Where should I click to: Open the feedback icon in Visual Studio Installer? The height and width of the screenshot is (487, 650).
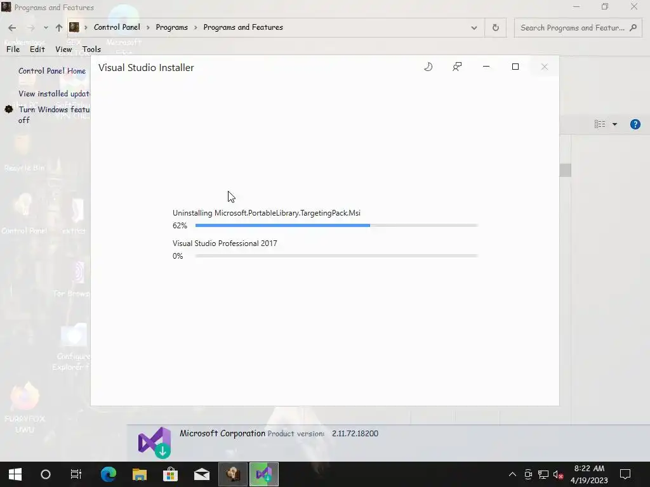coord(457,67)
